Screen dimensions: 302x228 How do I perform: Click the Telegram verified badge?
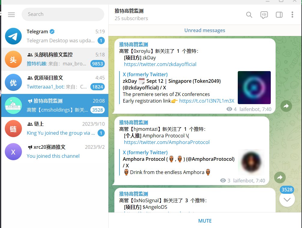point(52,31)
